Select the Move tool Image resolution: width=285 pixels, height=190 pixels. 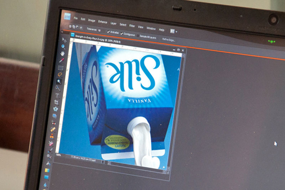[64, 40]
